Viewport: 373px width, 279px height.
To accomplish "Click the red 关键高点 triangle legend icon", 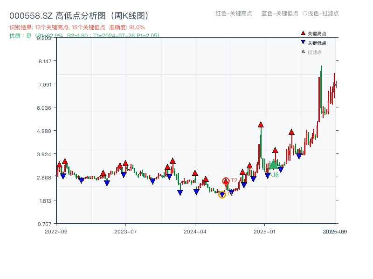I will click(x=303, y=33).
